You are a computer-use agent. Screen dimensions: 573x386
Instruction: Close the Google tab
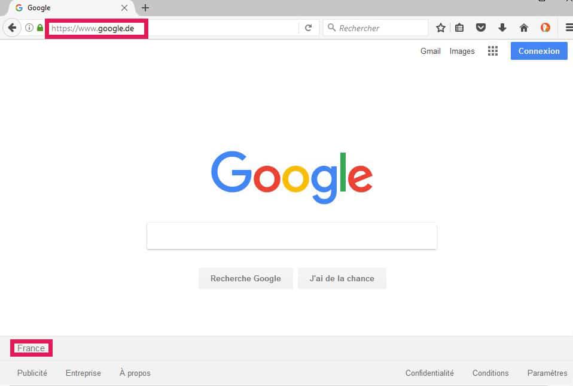(x=124, y=8)
